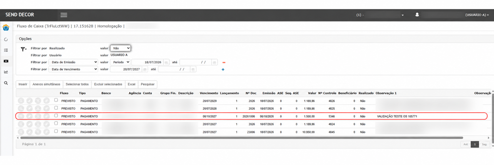Focus the Emissão start date field 18/07/2026
This screenshot has width=494, height=165.
coord(148,62)
